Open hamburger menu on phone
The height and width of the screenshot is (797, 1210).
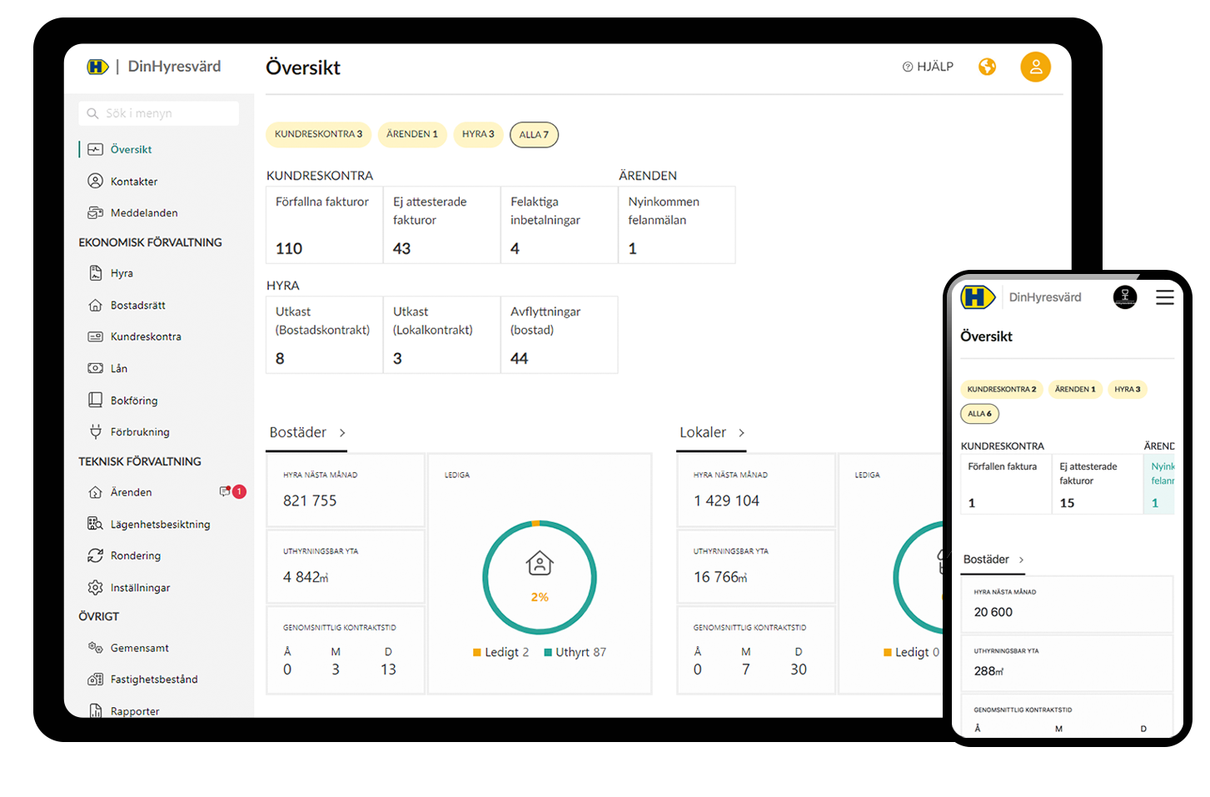coord(1165,297)
